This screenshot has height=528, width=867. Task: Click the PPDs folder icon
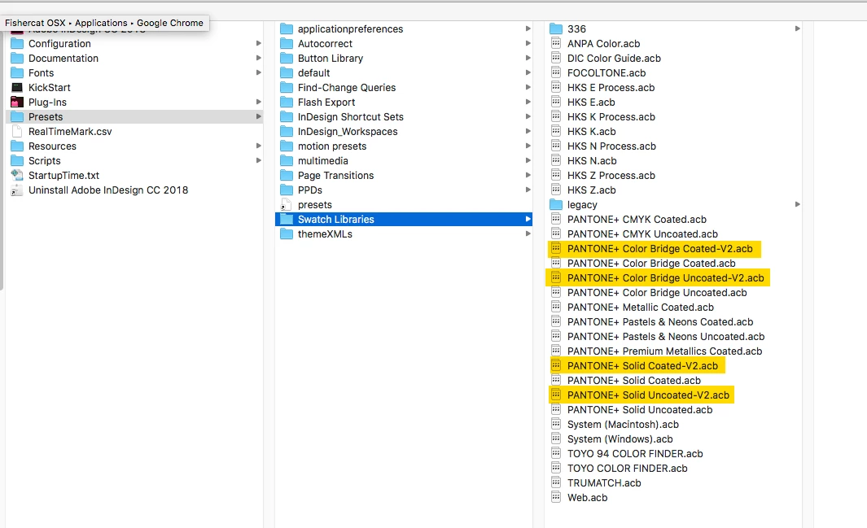[287, 190]
